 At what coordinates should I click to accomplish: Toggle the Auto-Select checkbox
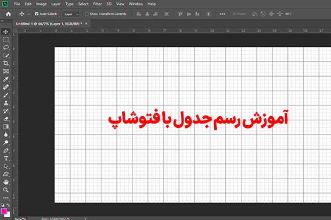36,14
